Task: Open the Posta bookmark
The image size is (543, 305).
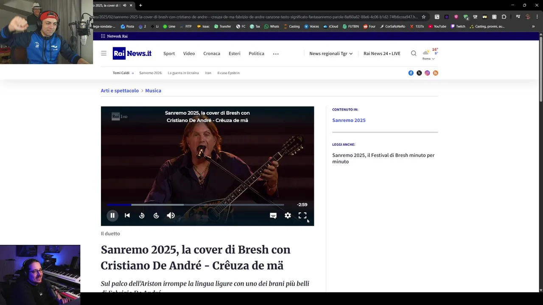Action: 127,26
